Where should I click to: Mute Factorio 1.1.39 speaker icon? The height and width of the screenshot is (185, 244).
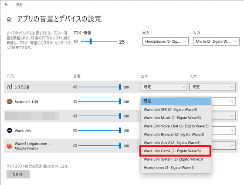pos(75,101)
